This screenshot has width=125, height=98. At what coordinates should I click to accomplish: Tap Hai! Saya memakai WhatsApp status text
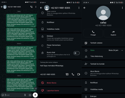(x=52, y=66)
